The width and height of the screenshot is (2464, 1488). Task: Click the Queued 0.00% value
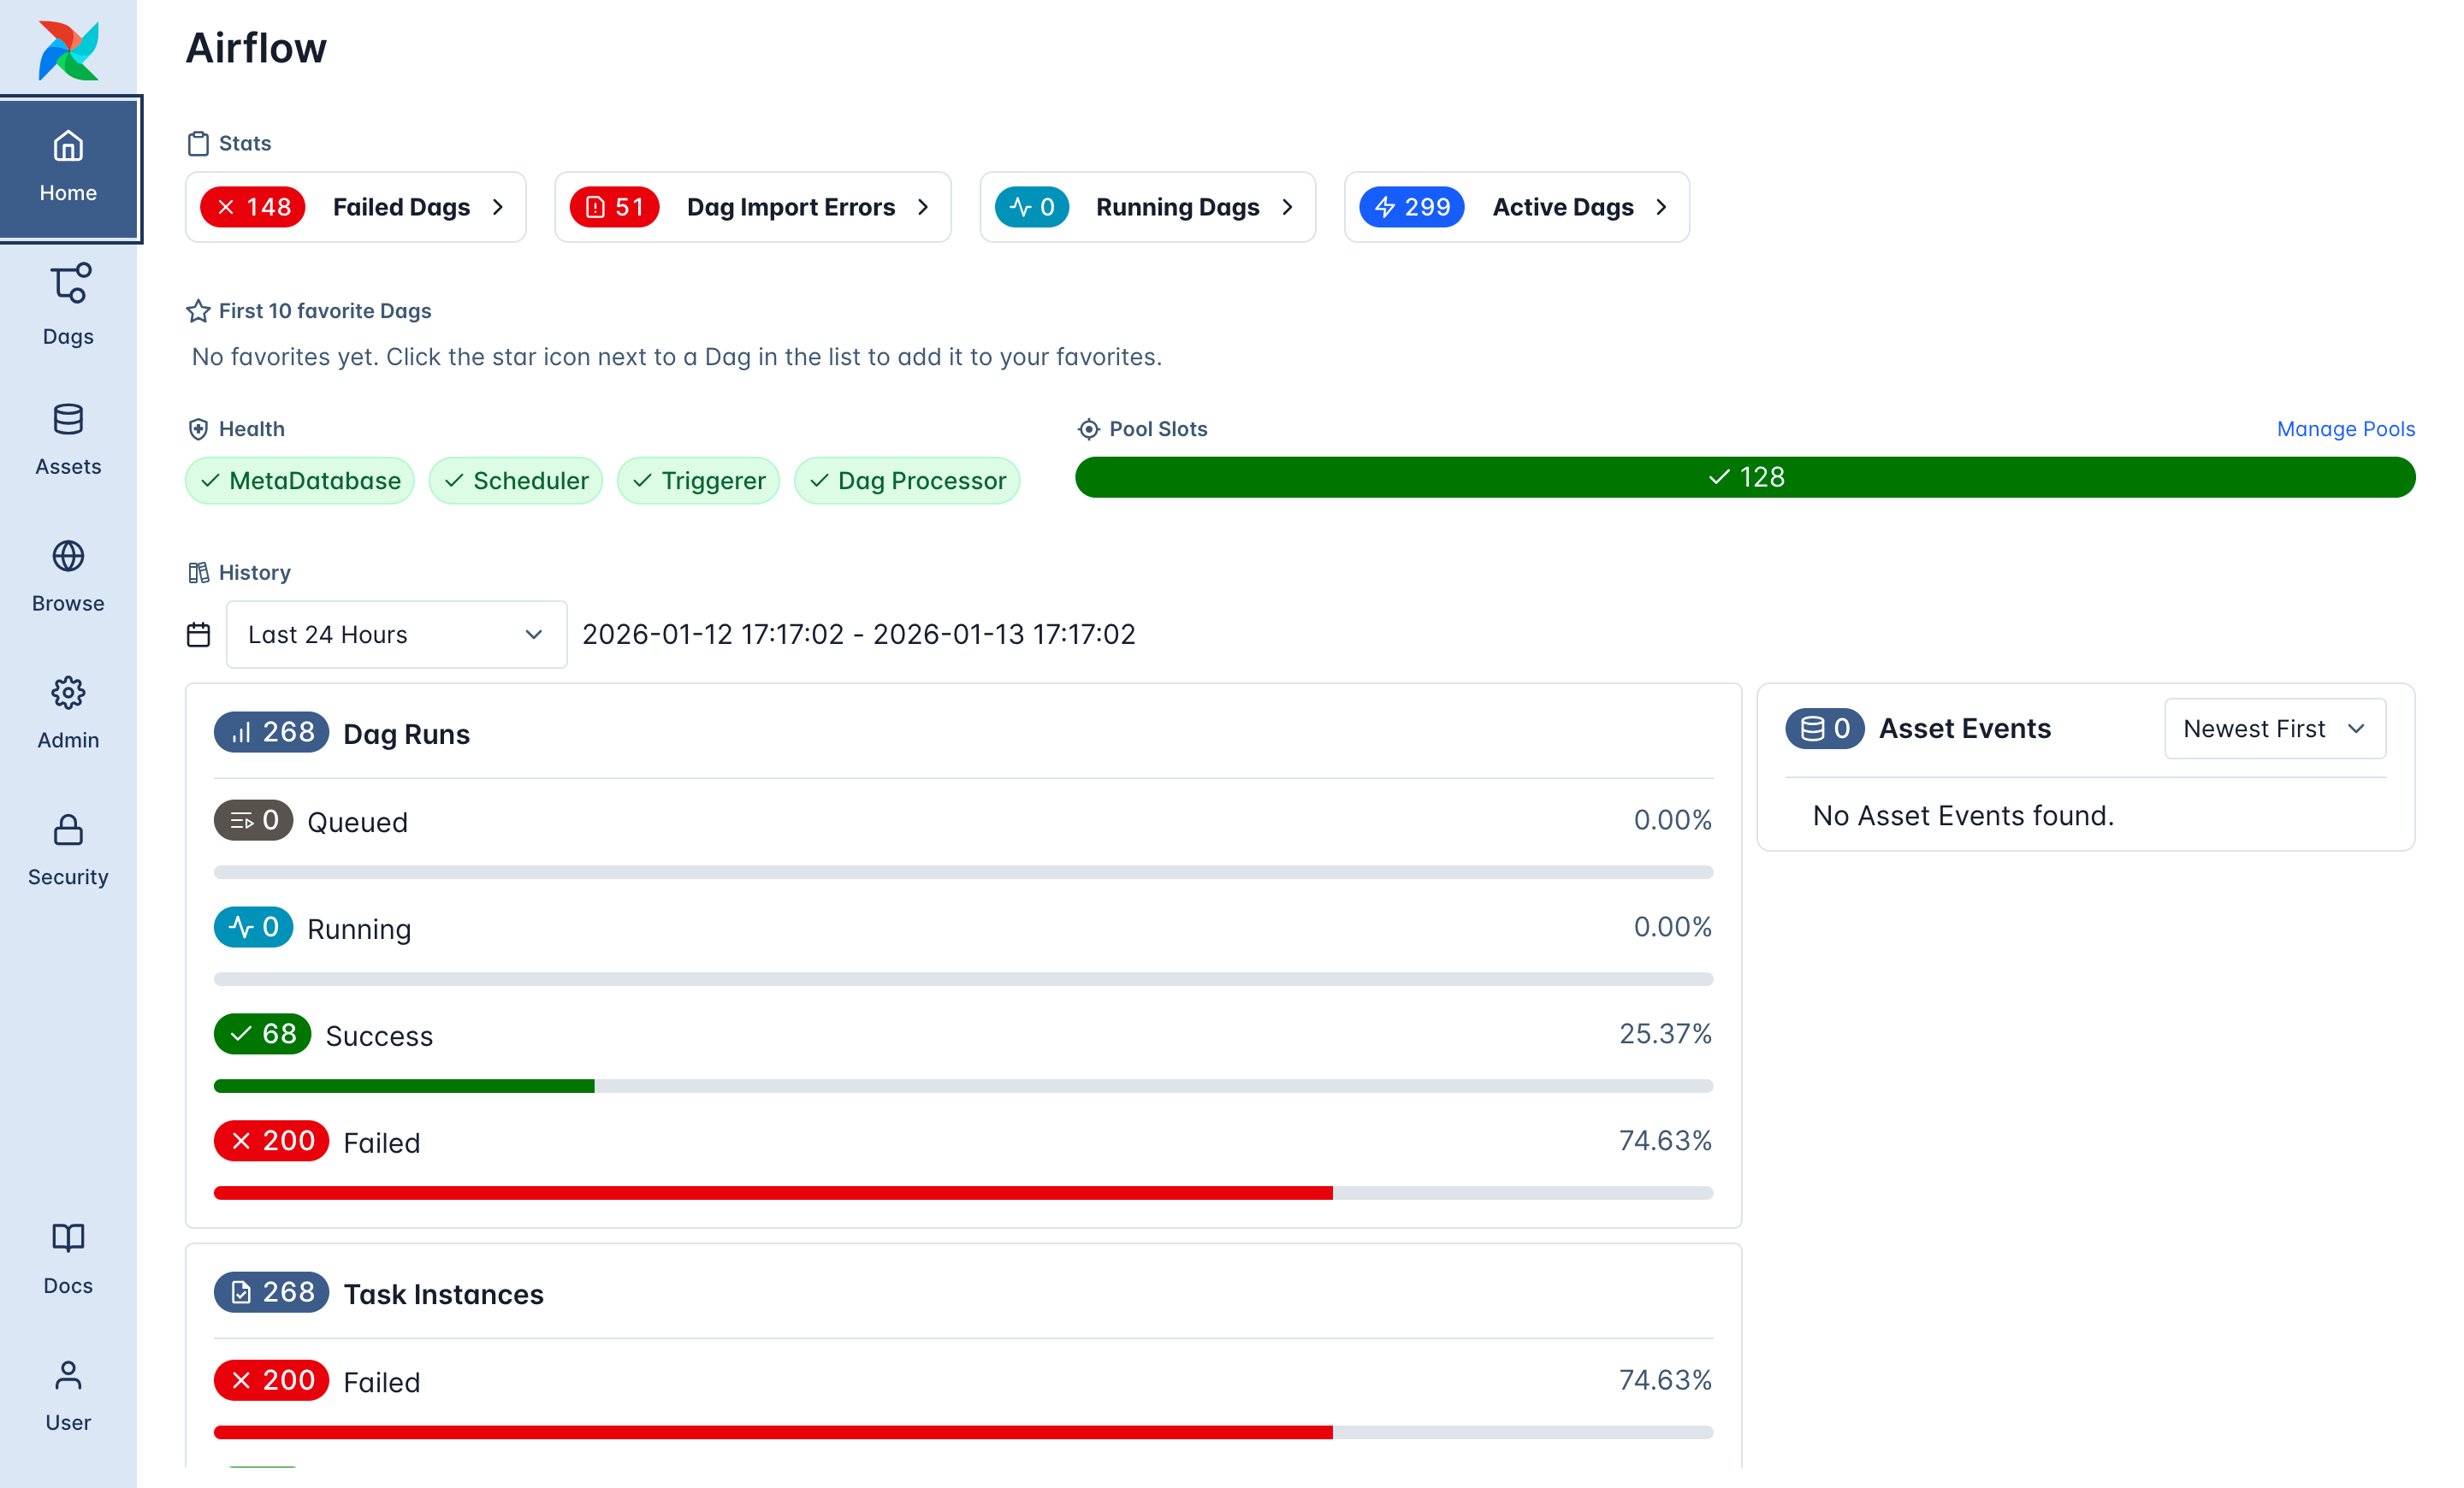tap(1672, 820)
